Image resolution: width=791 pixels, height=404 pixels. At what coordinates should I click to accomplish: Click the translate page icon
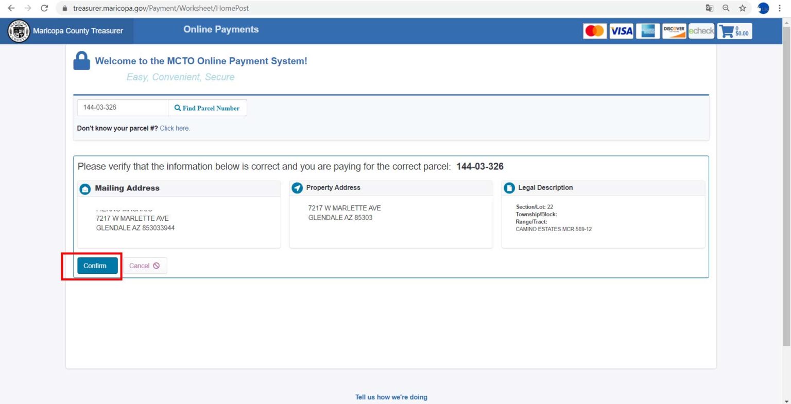click(709, 8)
